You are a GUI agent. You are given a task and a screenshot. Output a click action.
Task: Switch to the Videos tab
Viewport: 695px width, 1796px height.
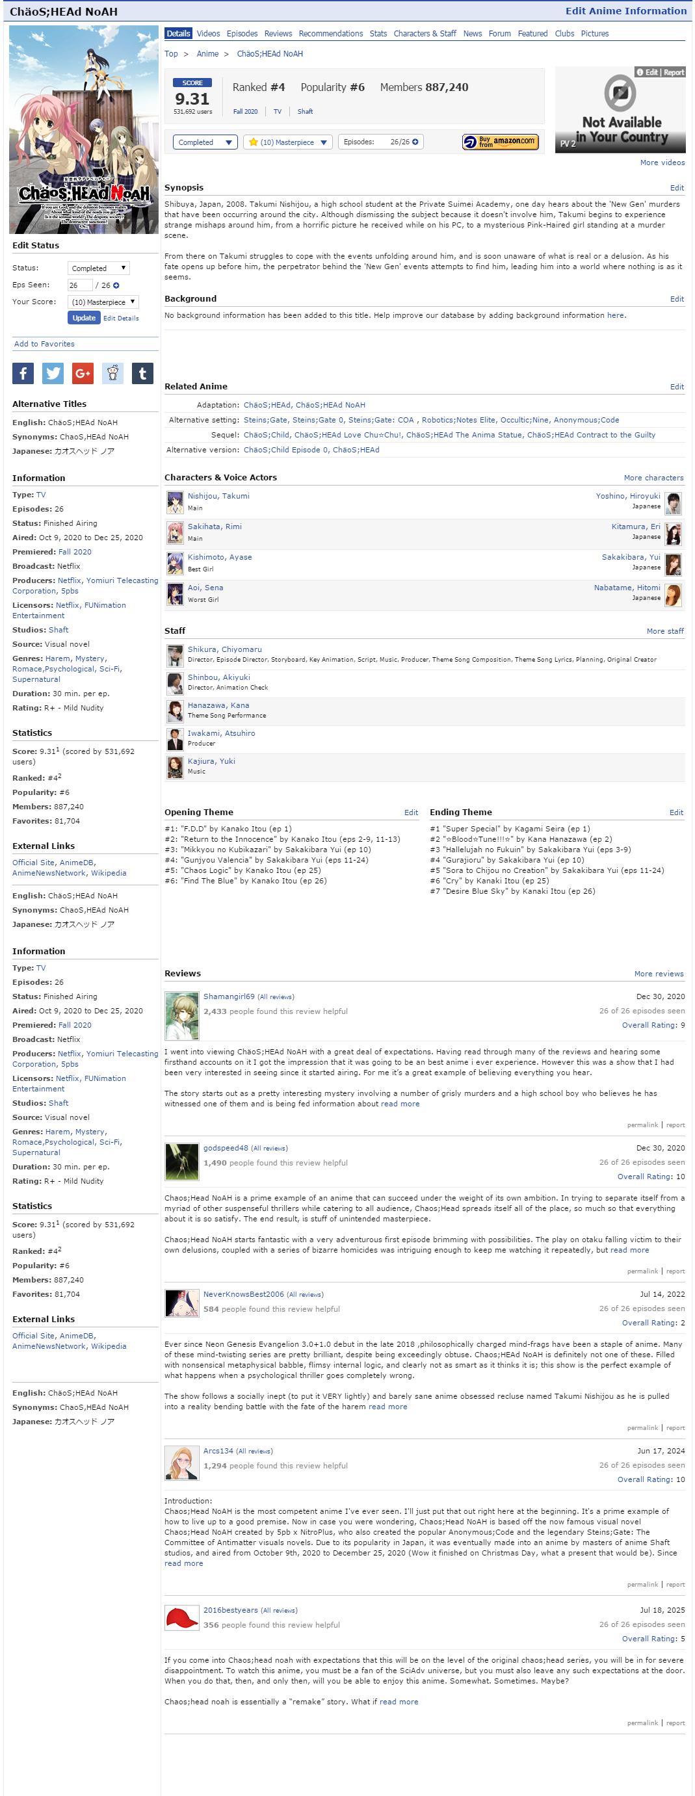208,33
